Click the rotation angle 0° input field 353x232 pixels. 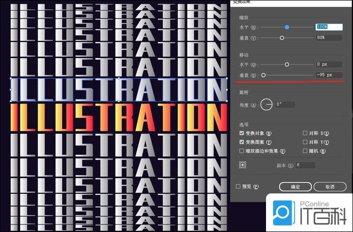click(x=285, y=104)
